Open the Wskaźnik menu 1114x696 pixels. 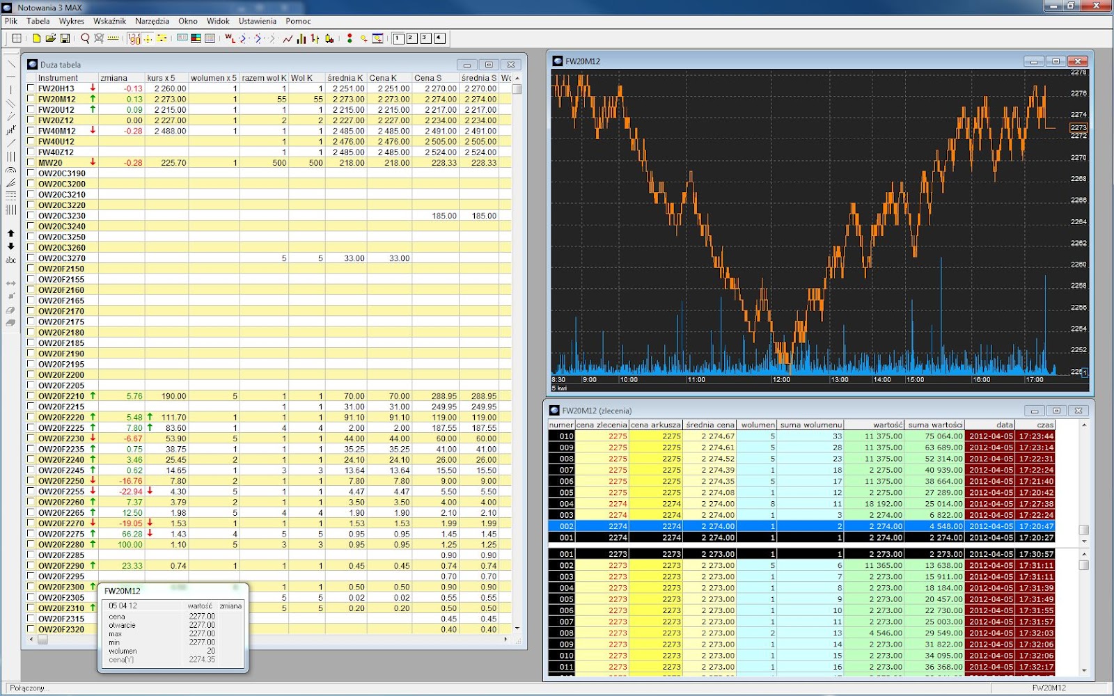110,21
